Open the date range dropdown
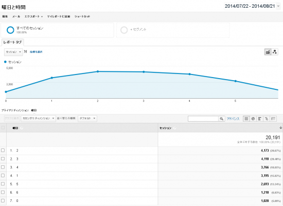This screenshot has height=206, width=283. click(x=253, y=6)
